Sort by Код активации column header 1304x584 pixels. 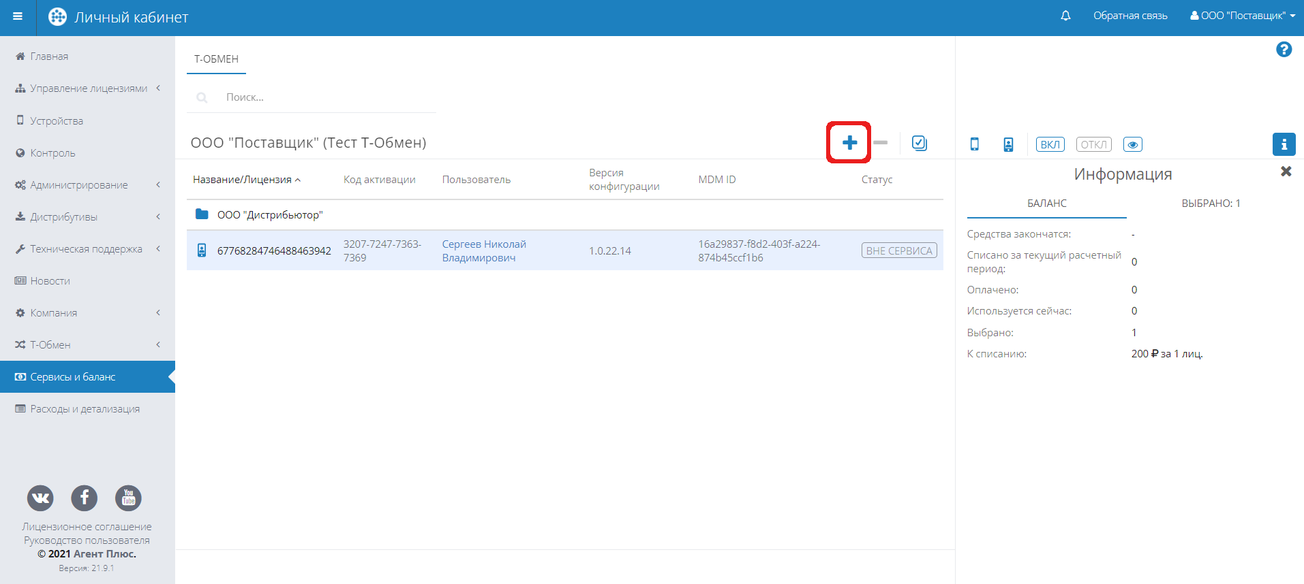(379, 180)
